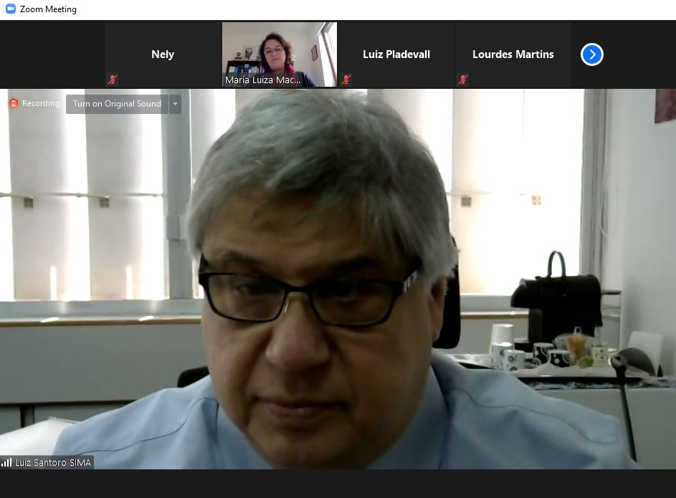Click the muted microphone icon on Nely's tile

tap(113, 80)
